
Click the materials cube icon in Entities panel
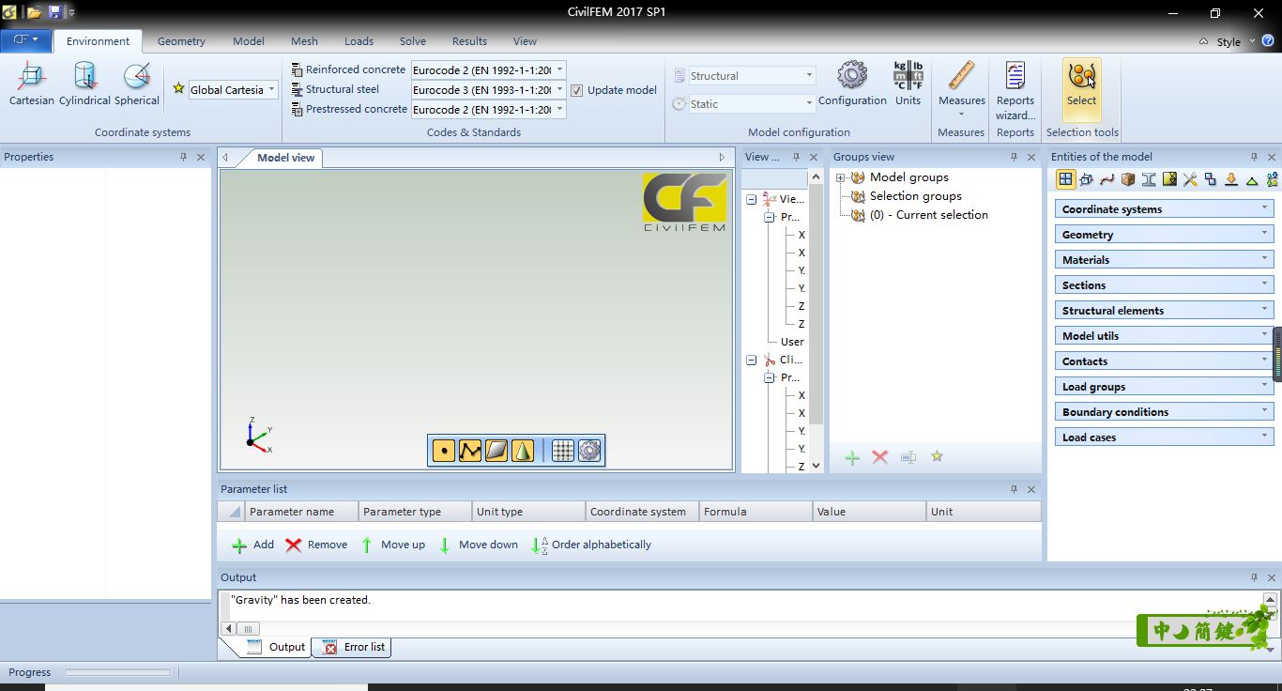pos(1128,179)
